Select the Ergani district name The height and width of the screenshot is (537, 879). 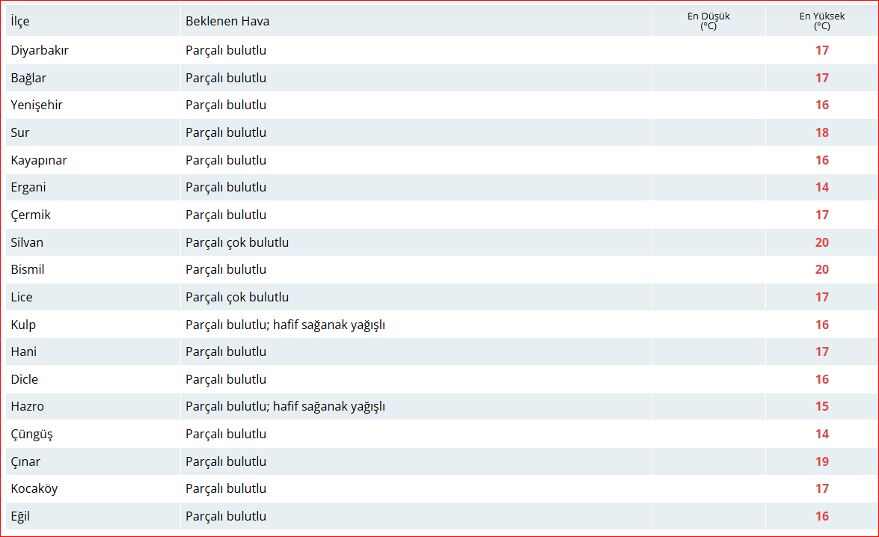click(x=28, y=188)
